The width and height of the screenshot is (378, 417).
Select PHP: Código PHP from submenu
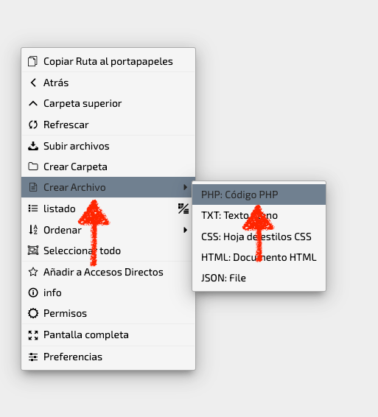pos(259,195)
